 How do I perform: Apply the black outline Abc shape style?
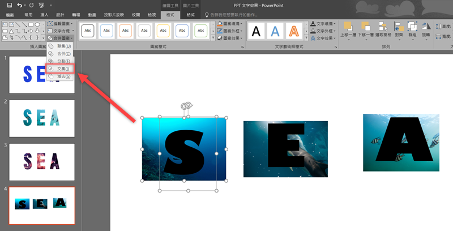pos(88,31)
